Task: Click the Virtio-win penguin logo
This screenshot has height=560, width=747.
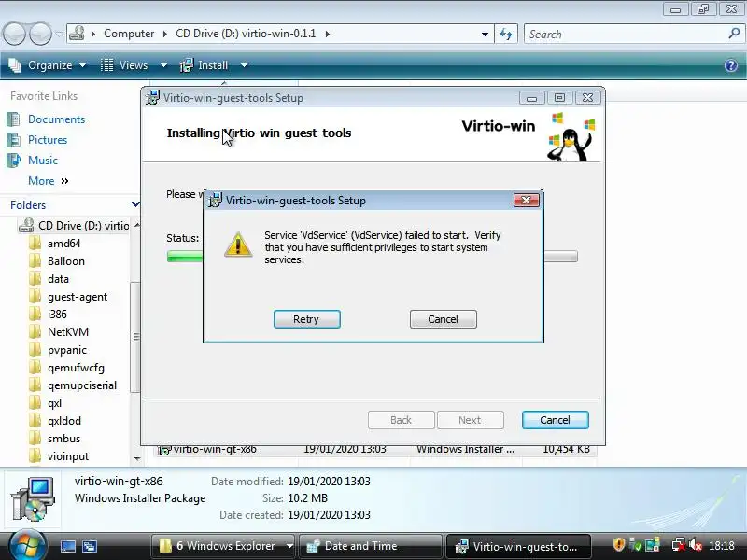Action: tap(571, 137)
